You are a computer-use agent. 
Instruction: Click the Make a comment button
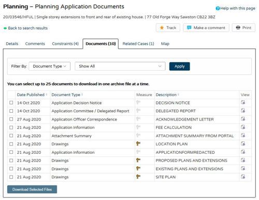[x=206, y=28]
